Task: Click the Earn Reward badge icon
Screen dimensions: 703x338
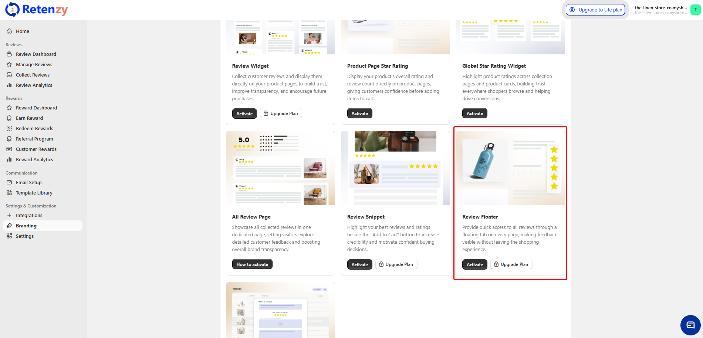Action: coord(9,118)
